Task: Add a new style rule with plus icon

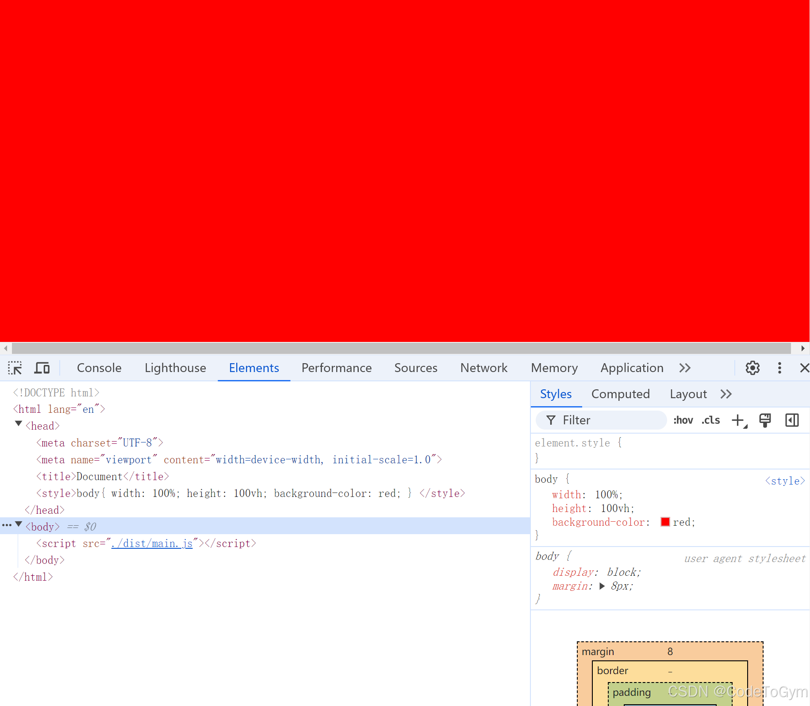Action: [x=738, y=420]
